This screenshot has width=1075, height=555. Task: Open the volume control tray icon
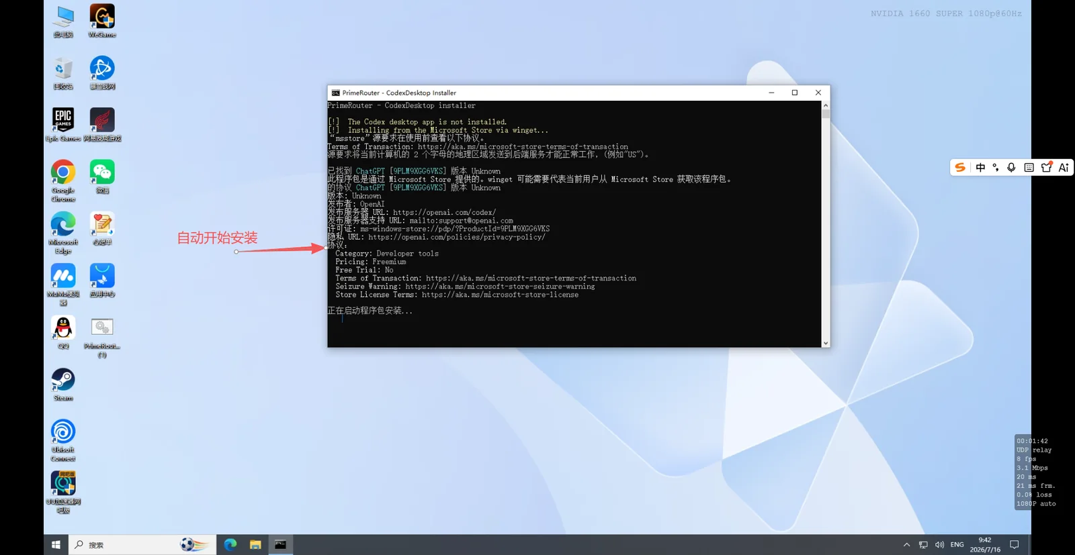pyautogui.click(x=939, y=545)
